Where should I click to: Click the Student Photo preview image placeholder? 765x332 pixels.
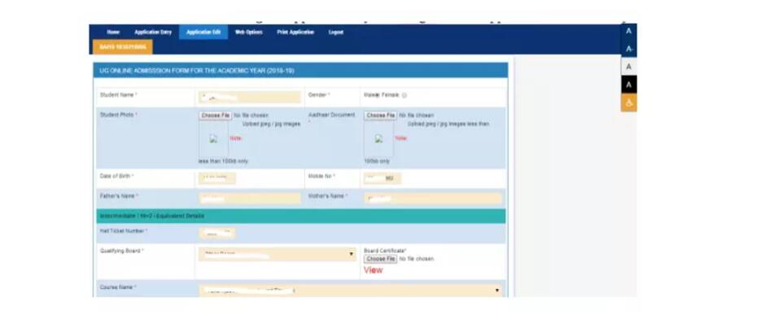click(x=213, y=139)
